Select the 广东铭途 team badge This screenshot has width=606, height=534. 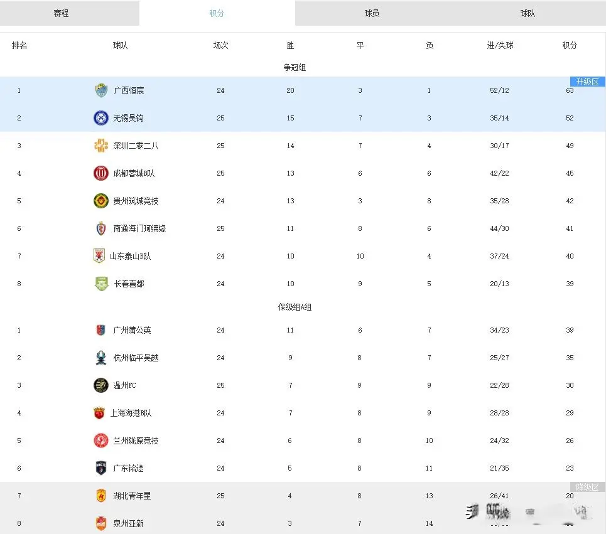(100, 467)
